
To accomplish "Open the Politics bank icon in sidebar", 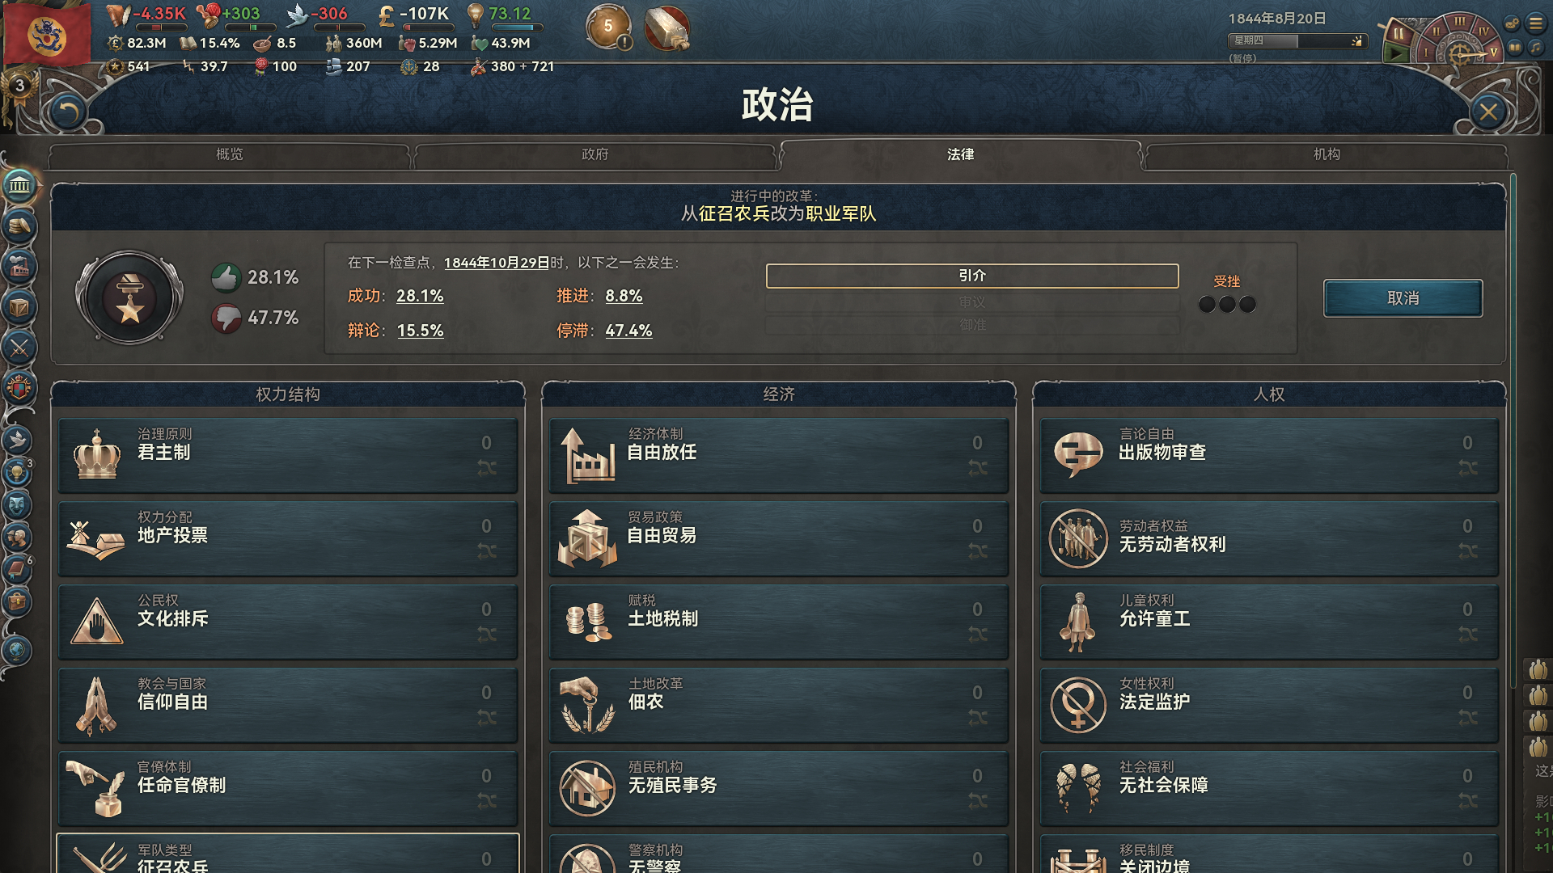I will (x=19, y=186).
